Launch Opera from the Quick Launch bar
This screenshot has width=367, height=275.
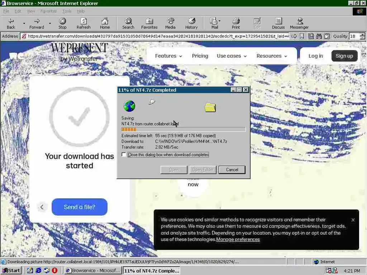click(x=54, y=271)
